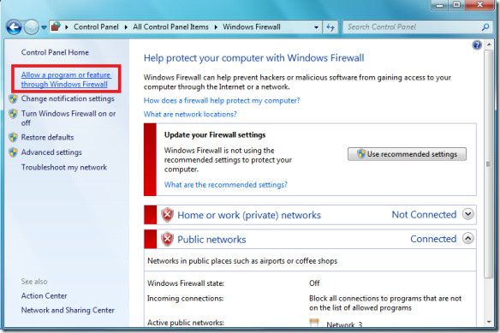This screenshot has height=333, width=500.
Task: Click the Not Connected status text
Action: click(424, 215)
